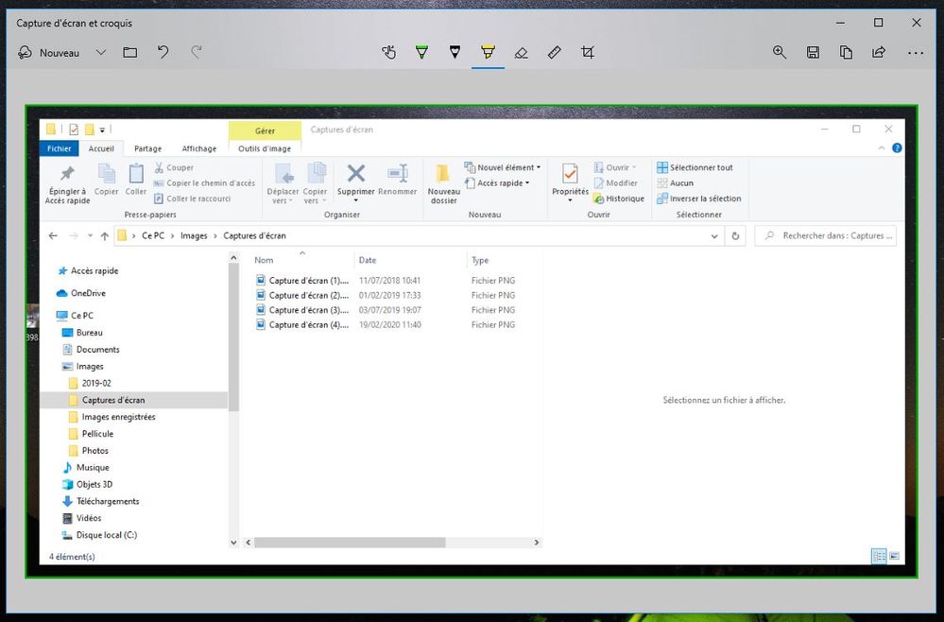Viewport: 944px width, 622px height.
Task: Click the horizontal scrollbar in file list
Action: 350,543
